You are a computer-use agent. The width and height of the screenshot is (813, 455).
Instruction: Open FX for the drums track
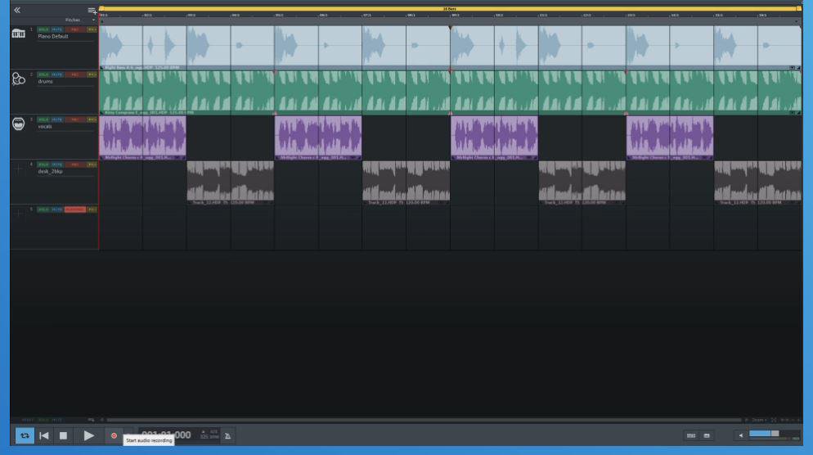[92, 74]
